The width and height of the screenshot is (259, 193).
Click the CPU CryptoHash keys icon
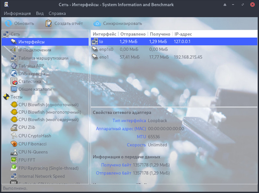pos(14,136)
